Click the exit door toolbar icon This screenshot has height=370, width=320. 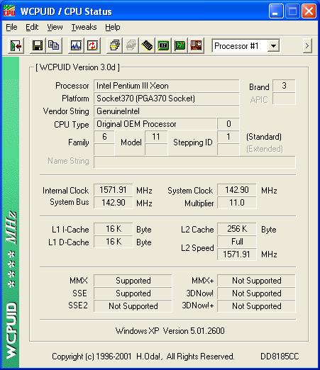coord(16,45)
